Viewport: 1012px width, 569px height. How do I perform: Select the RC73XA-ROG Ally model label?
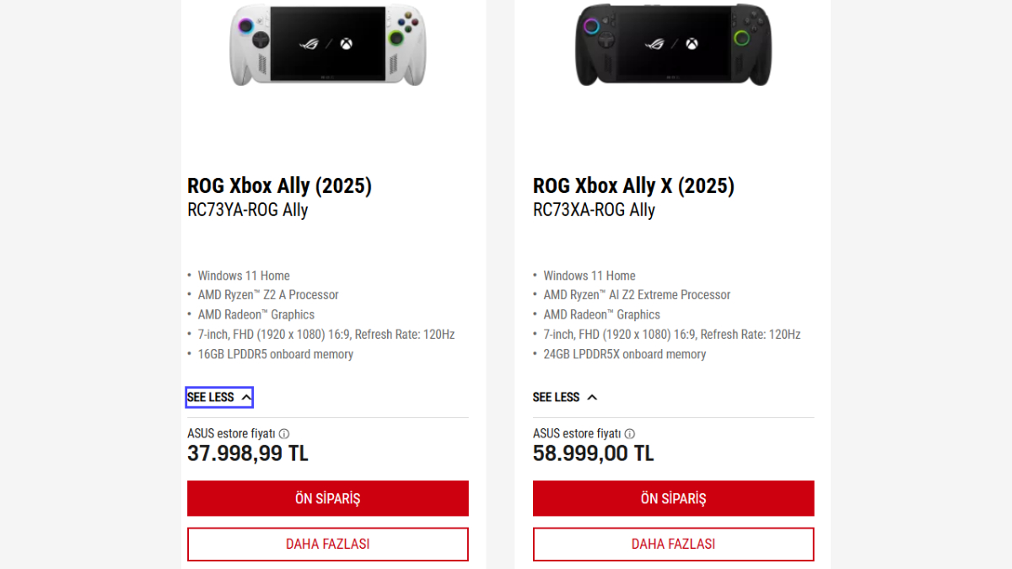pos(593,210)
